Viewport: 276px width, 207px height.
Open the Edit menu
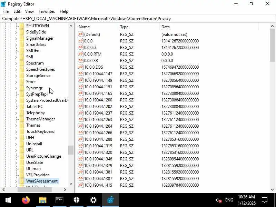pos(17,11)
